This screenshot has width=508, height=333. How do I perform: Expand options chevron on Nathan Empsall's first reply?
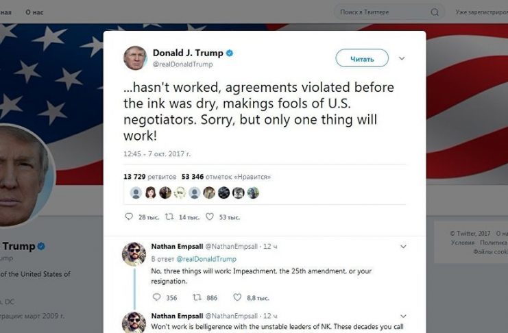tap(403, 247)
